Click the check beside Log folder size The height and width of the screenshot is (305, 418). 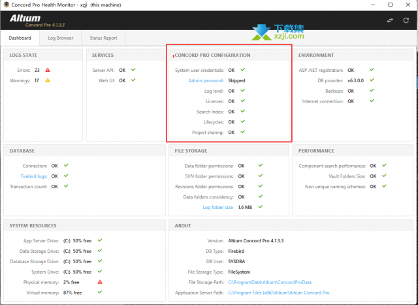[261, 206]
